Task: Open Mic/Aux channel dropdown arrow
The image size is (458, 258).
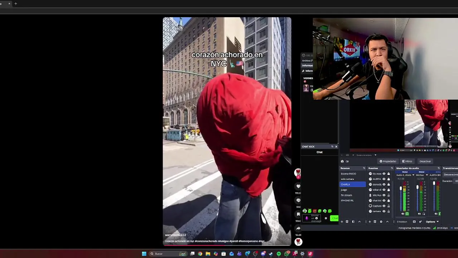Action: tap(427, 175)
